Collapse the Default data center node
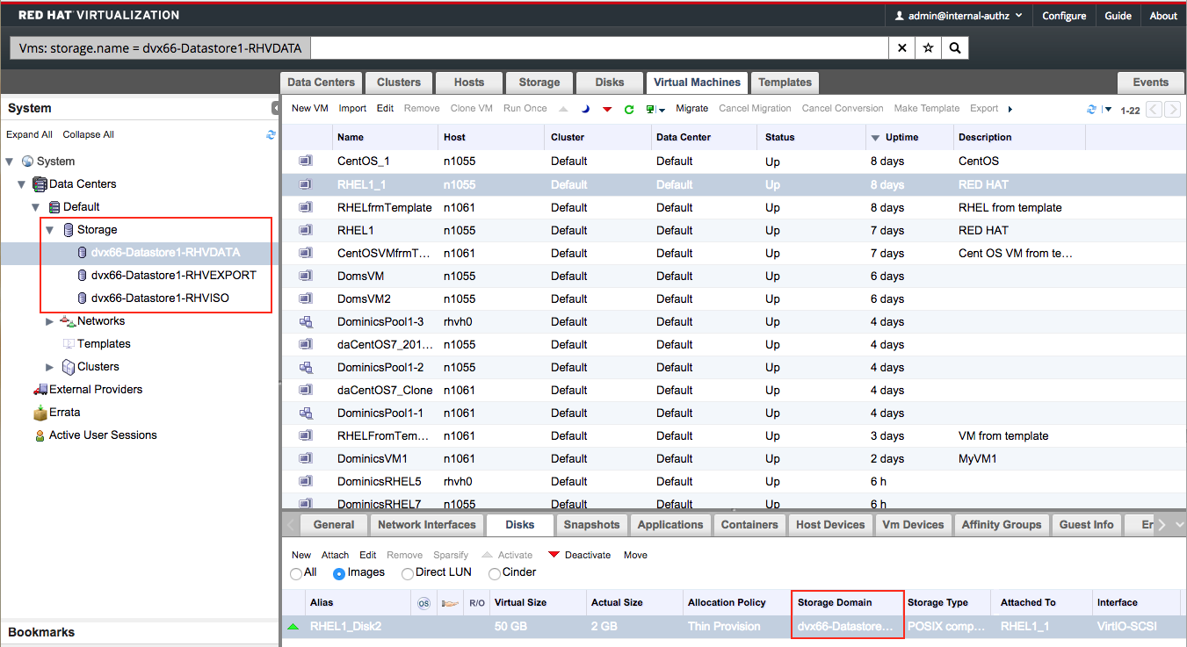The image size is (1187, 647). click(36, 207)
